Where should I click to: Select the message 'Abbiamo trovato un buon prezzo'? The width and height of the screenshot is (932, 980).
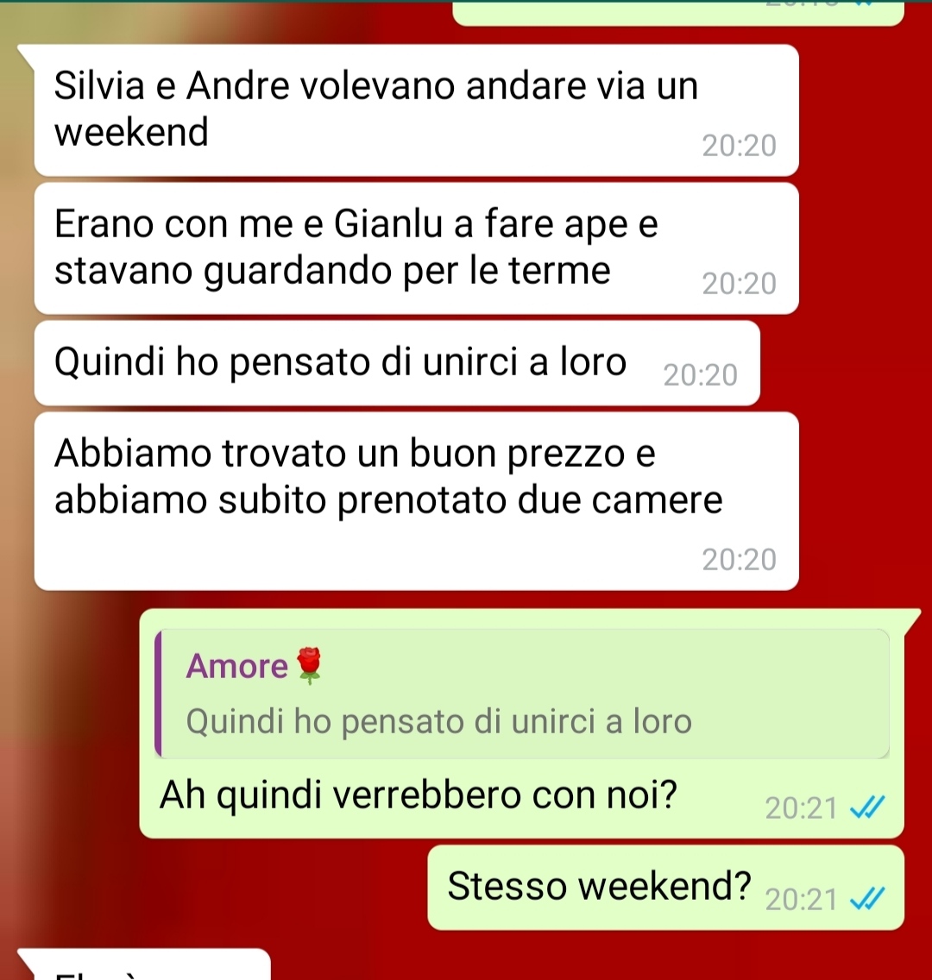coord(416,501)
